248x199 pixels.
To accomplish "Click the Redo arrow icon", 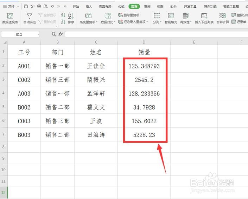I will click(58, 6).
